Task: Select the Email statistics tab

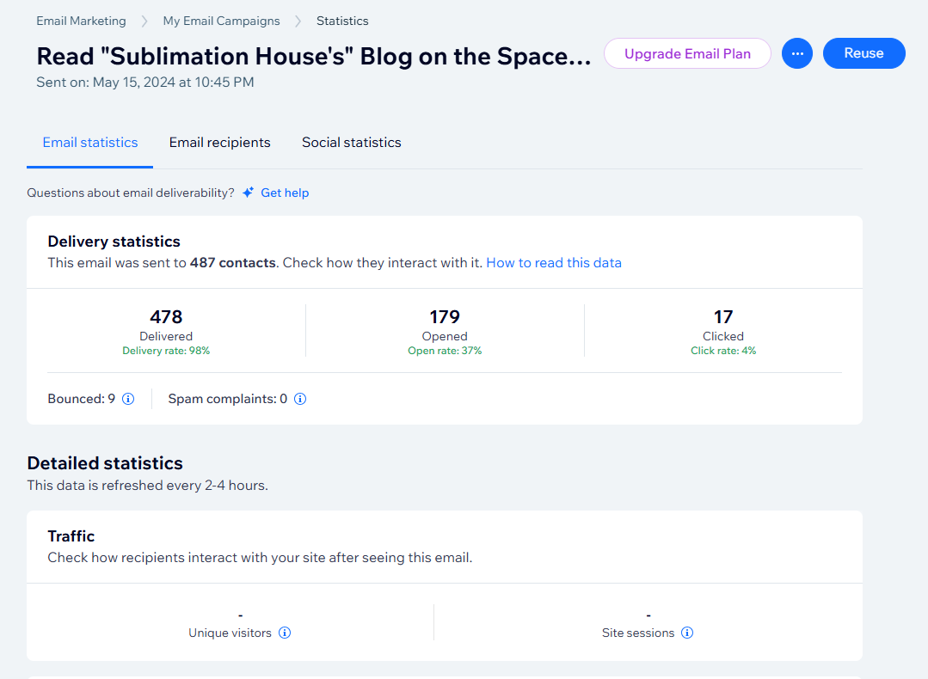Action: [90, 143]
